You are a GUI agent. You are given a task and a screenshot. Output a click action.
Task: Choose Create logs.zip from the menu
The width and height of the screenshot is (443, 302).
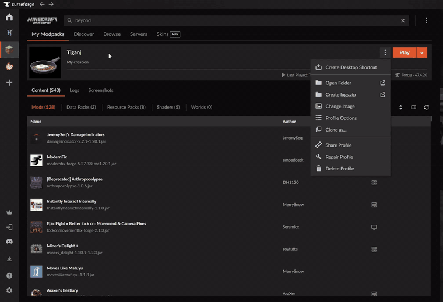pyautogui.click(x=350, y=95)
